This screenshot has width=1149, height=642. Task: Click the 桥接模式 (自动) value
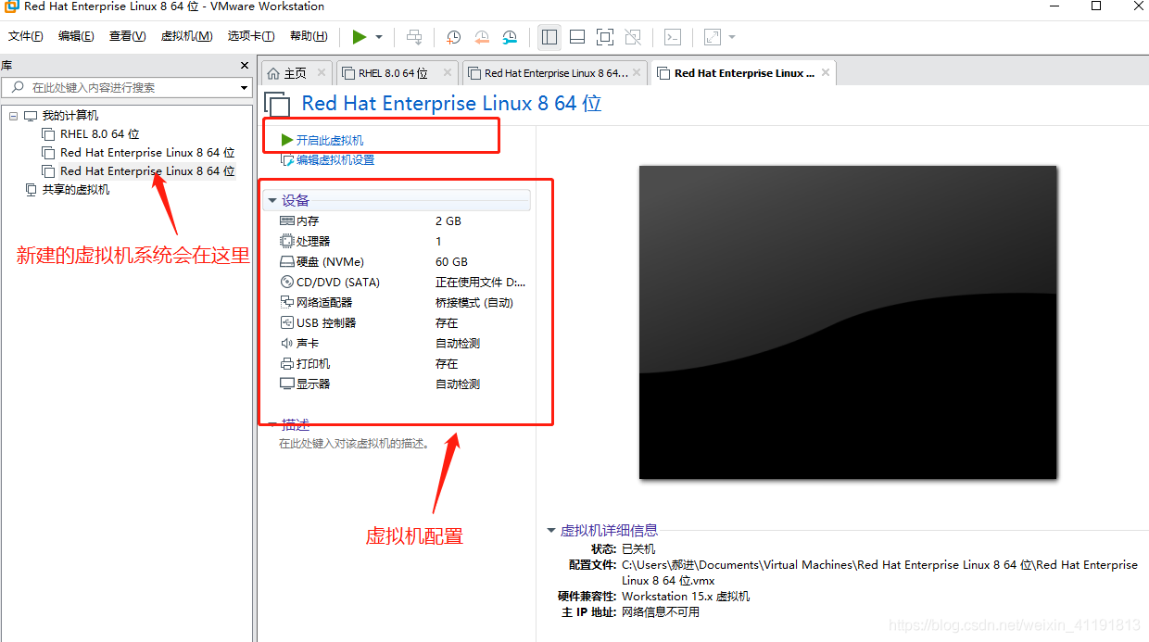tap(474, 303)
